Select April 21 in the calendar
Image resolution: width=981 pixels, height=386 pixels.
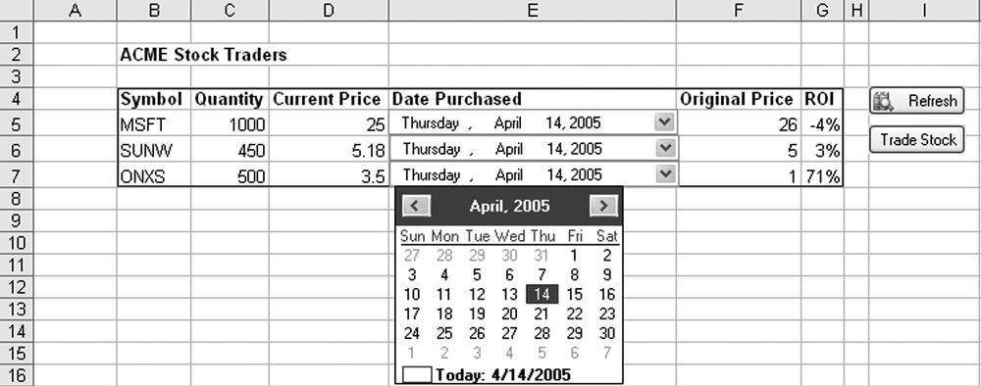coord(542,314)
